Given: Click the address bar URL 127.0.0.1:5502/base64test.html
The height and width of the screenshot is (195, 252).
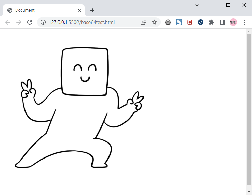Looking at the screenshot, I should (82, 22).
